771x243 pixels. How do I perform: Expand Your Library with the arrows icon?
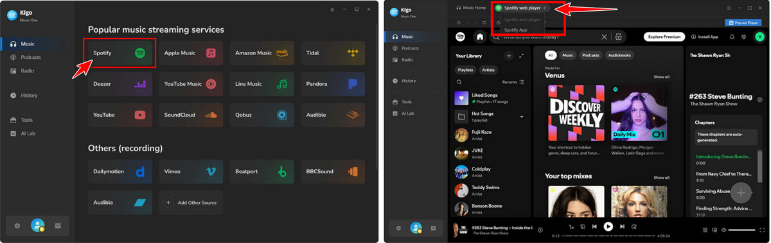coord(522,56)
